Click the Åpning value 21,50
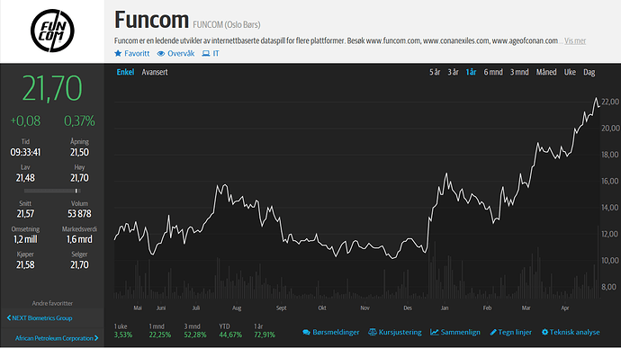Screen dimensions: 621x348 [x=79, y=153]
